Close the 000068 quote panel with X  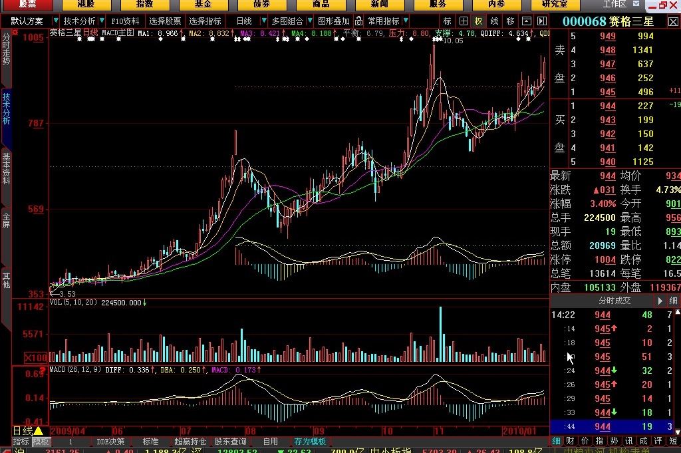[673, 21]
